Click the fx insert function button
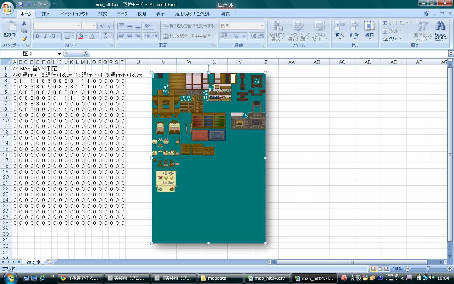 point(85,54)
